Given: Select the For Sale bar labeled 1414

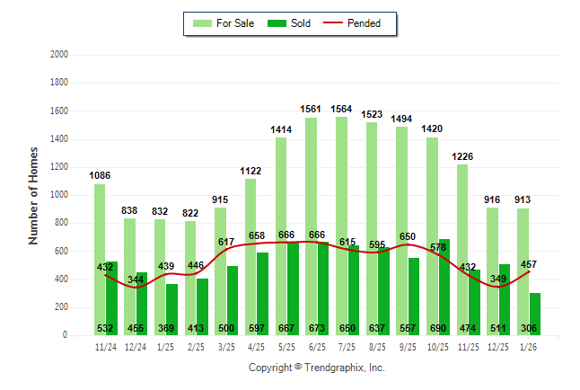Looking at the screenshot, I should pyautogui.click(x=280, y=235).
